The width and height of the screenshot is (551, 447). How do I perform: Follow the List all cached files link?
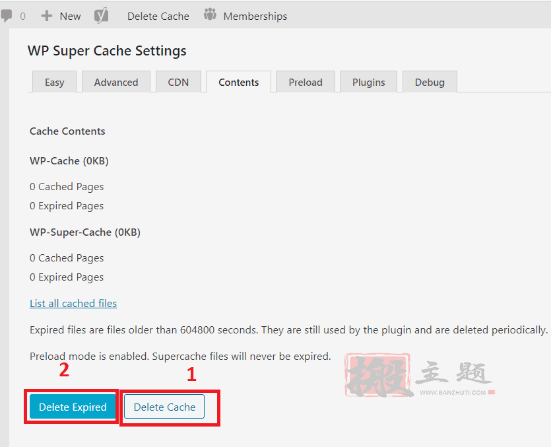[73, 304]
